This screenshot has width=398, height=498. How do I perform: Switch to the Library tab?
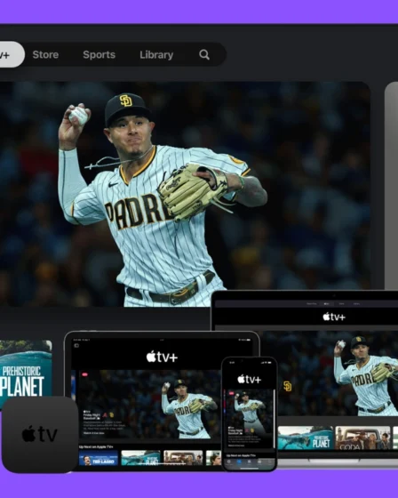pyautogui.click(x=156, y=54)
